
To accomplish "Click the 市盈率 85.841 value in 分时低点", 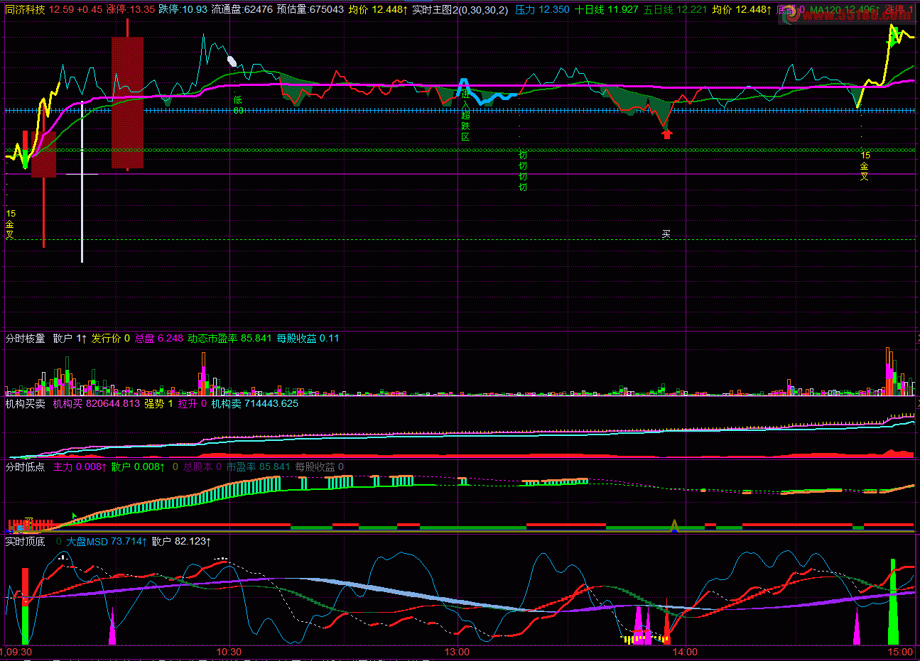I will [x=259, y=466].
